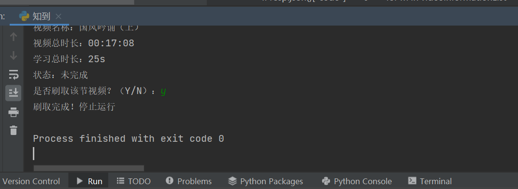
Task: Click the text 'Process finished with exit code 0'
Action: point(129,138)
